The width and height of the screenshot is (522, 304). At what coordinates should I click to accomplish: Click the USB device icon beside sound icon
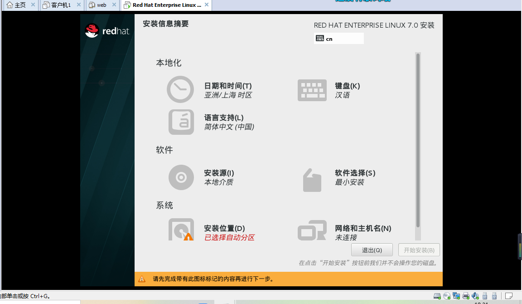pyautogui.click(x=485, y=296)
